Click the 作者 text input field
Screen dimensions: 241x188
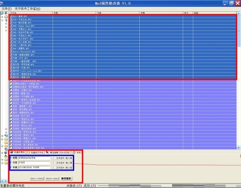point(34,163)
